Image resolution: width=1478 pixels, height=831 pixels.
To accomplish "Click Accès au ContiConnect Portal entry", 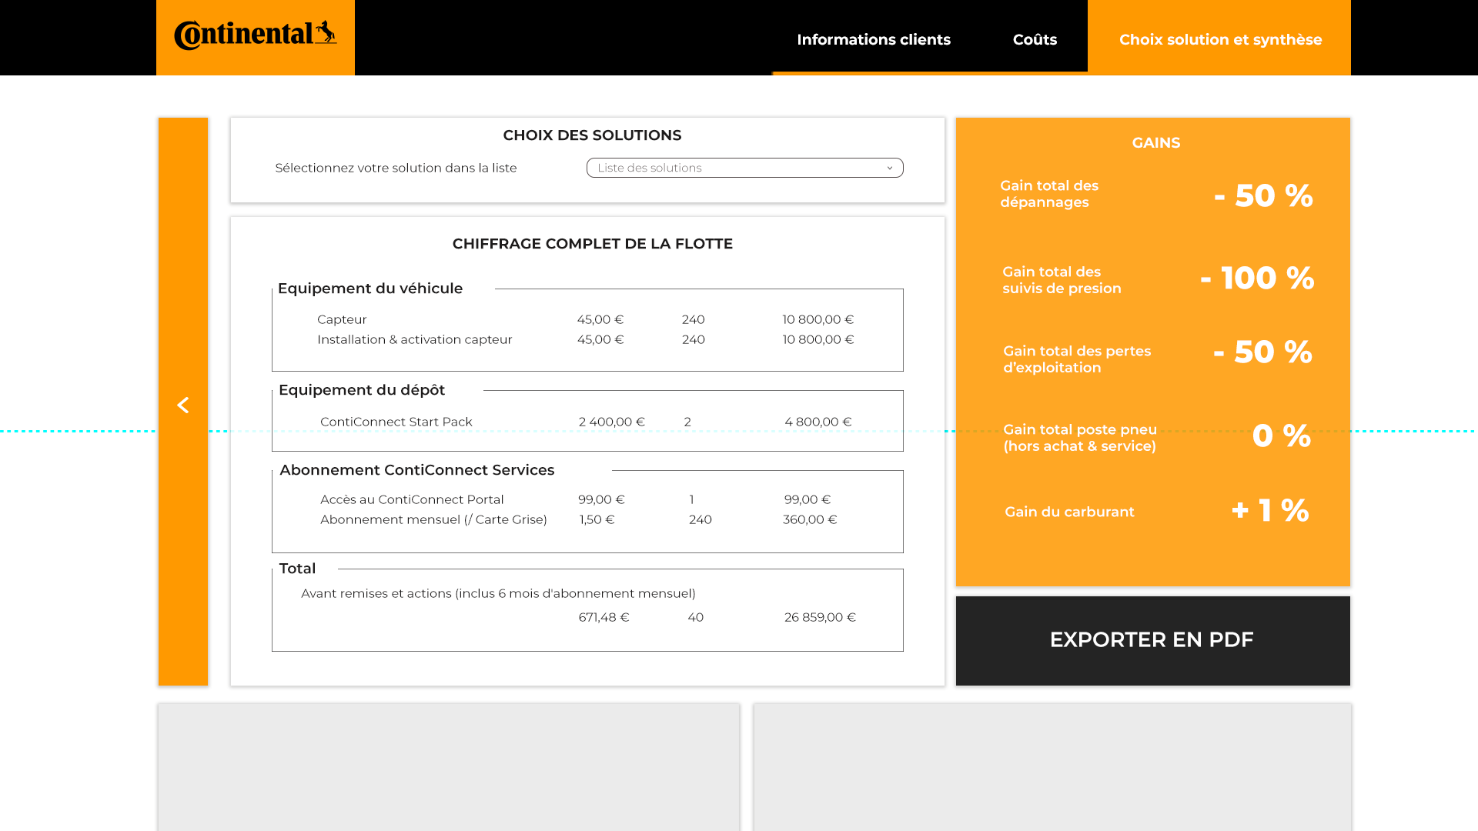I will [412, 499].
